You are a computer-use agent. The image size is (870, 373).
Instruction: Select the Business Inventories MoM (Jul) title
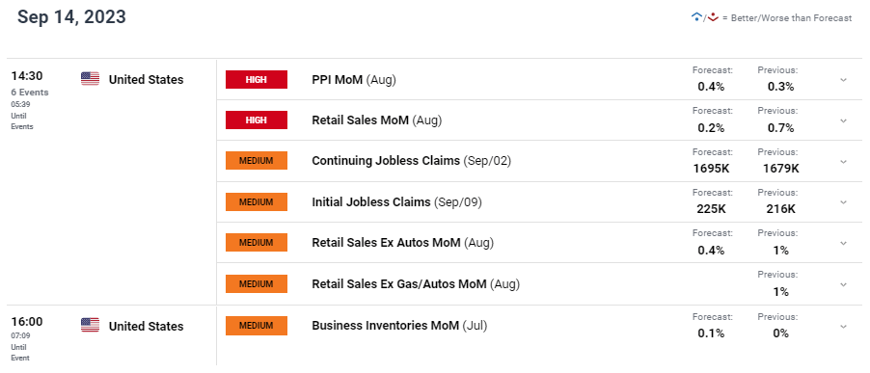(399, 326)
